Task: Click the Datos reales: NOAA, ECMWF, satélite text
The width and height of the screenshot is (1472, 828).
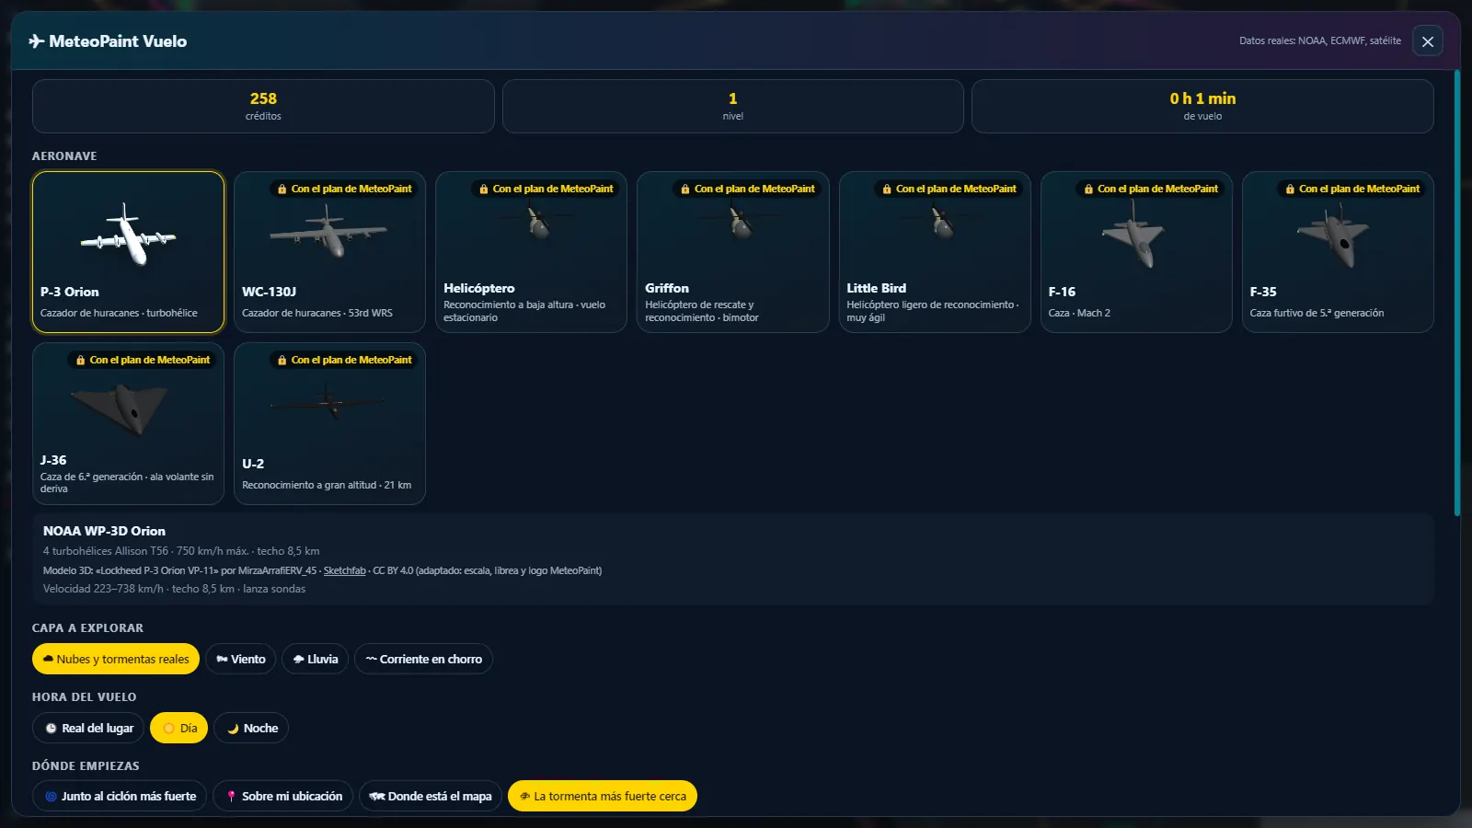Action: (x=1320, y=40)
